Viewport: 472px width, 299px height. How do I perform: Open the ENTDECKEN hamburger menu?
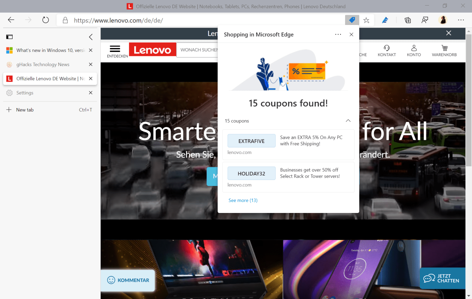115,49
